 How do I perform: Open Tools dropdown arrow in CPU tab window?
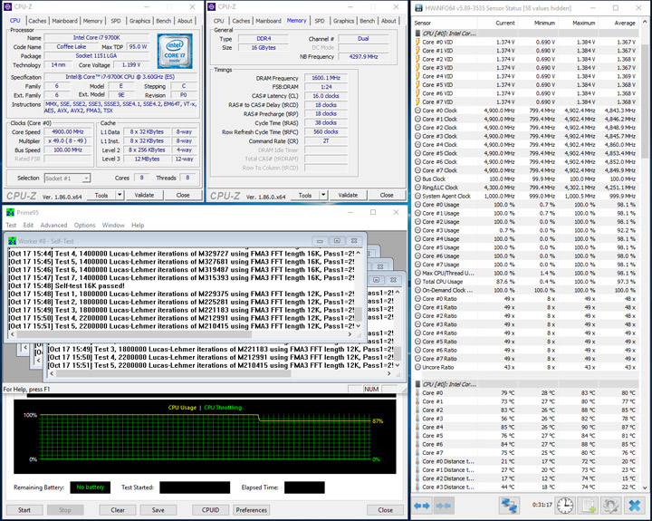120,195
